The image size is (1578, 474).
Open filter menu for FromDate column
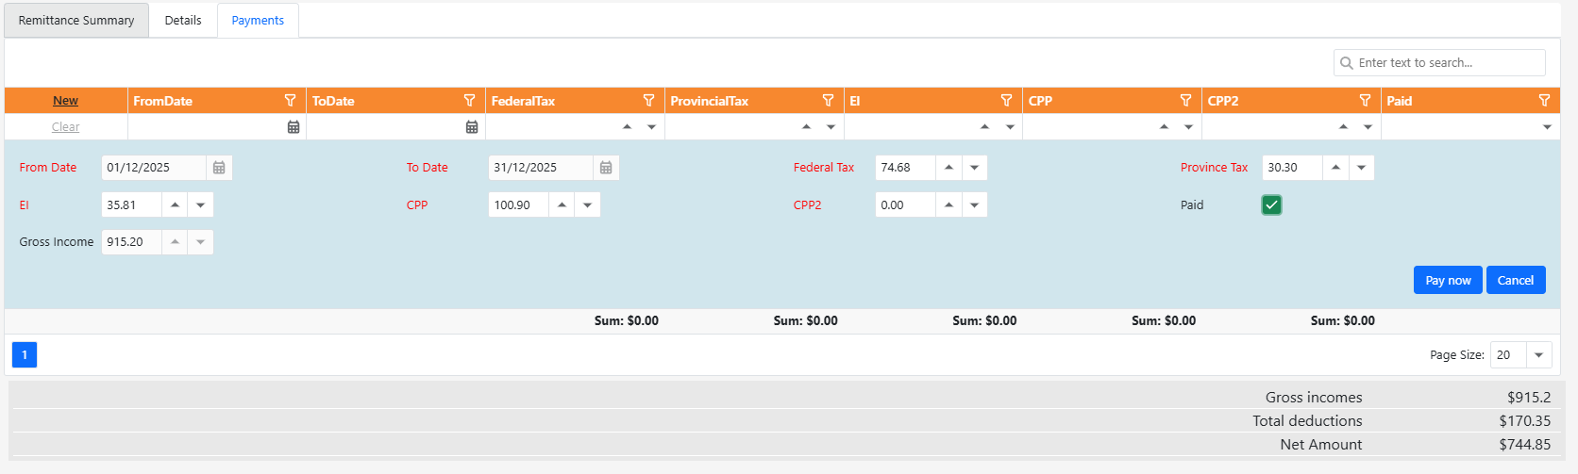290,100
